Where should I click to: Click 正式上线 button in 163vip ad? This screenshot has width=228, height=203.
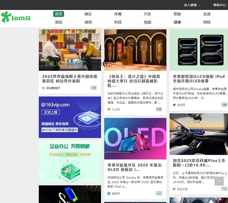[x=51, y=112]
